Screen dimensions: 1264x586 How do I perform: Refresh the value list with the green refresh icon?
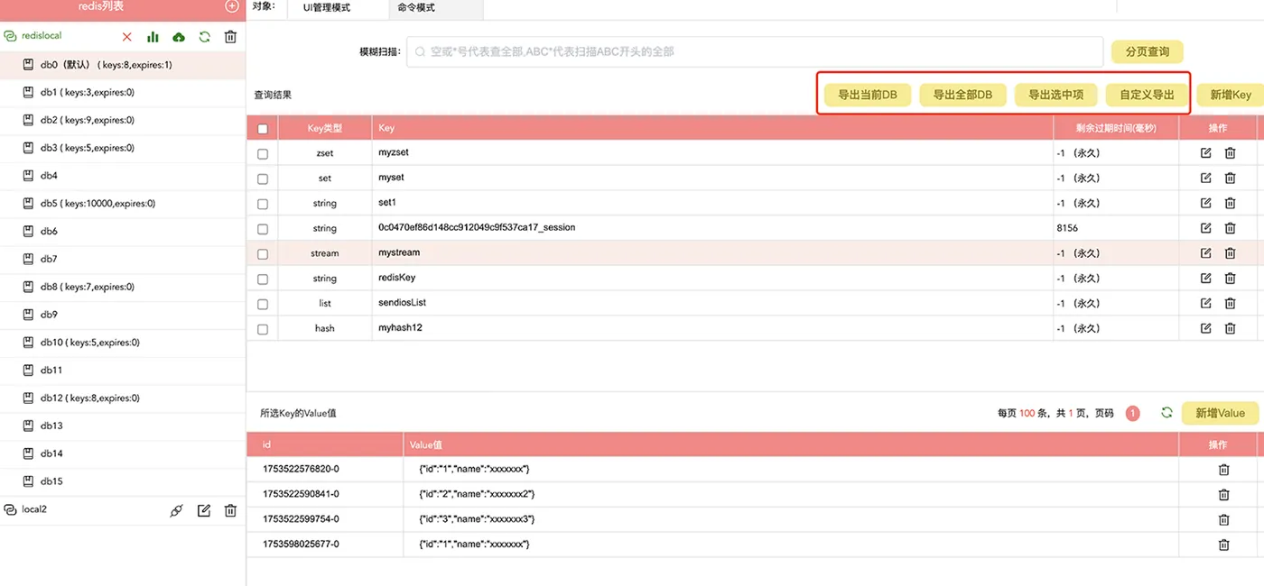(1166, 413)
